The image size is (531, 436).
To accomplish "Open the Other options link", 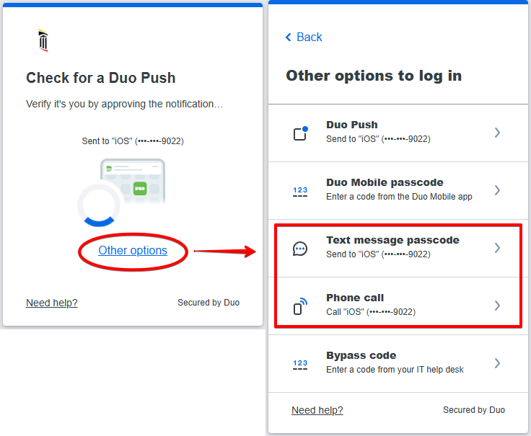I will coord(133,251).
